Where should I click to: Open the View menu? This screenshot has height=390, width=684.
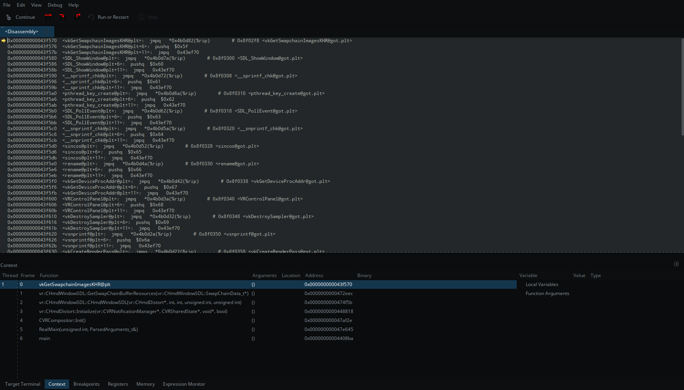[x=36, y=5]
